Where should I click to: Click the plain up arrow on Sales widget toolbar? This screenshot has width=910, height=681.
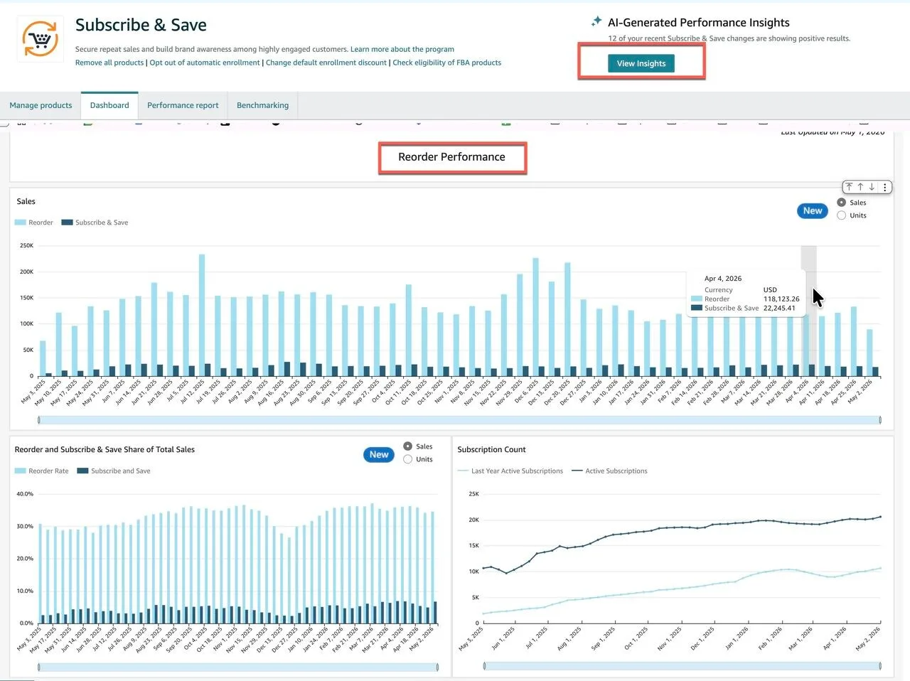860,187
